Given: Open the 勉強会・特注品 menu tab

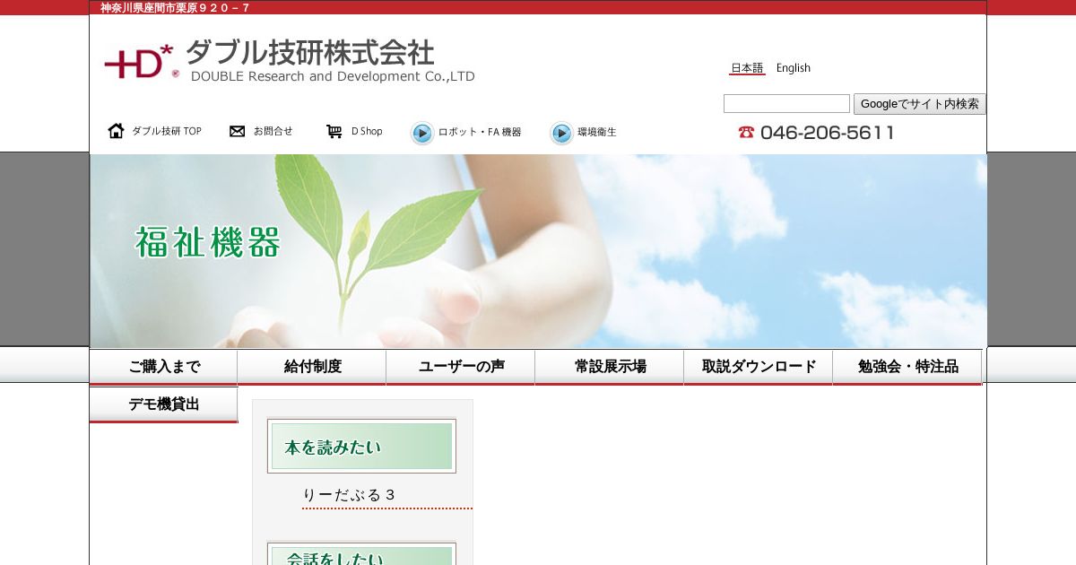Looking at the screenshot, I should (907, 367).
